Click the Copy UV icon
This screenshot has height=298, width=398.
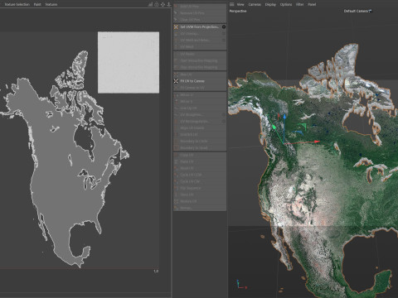[x=176, y=155]
